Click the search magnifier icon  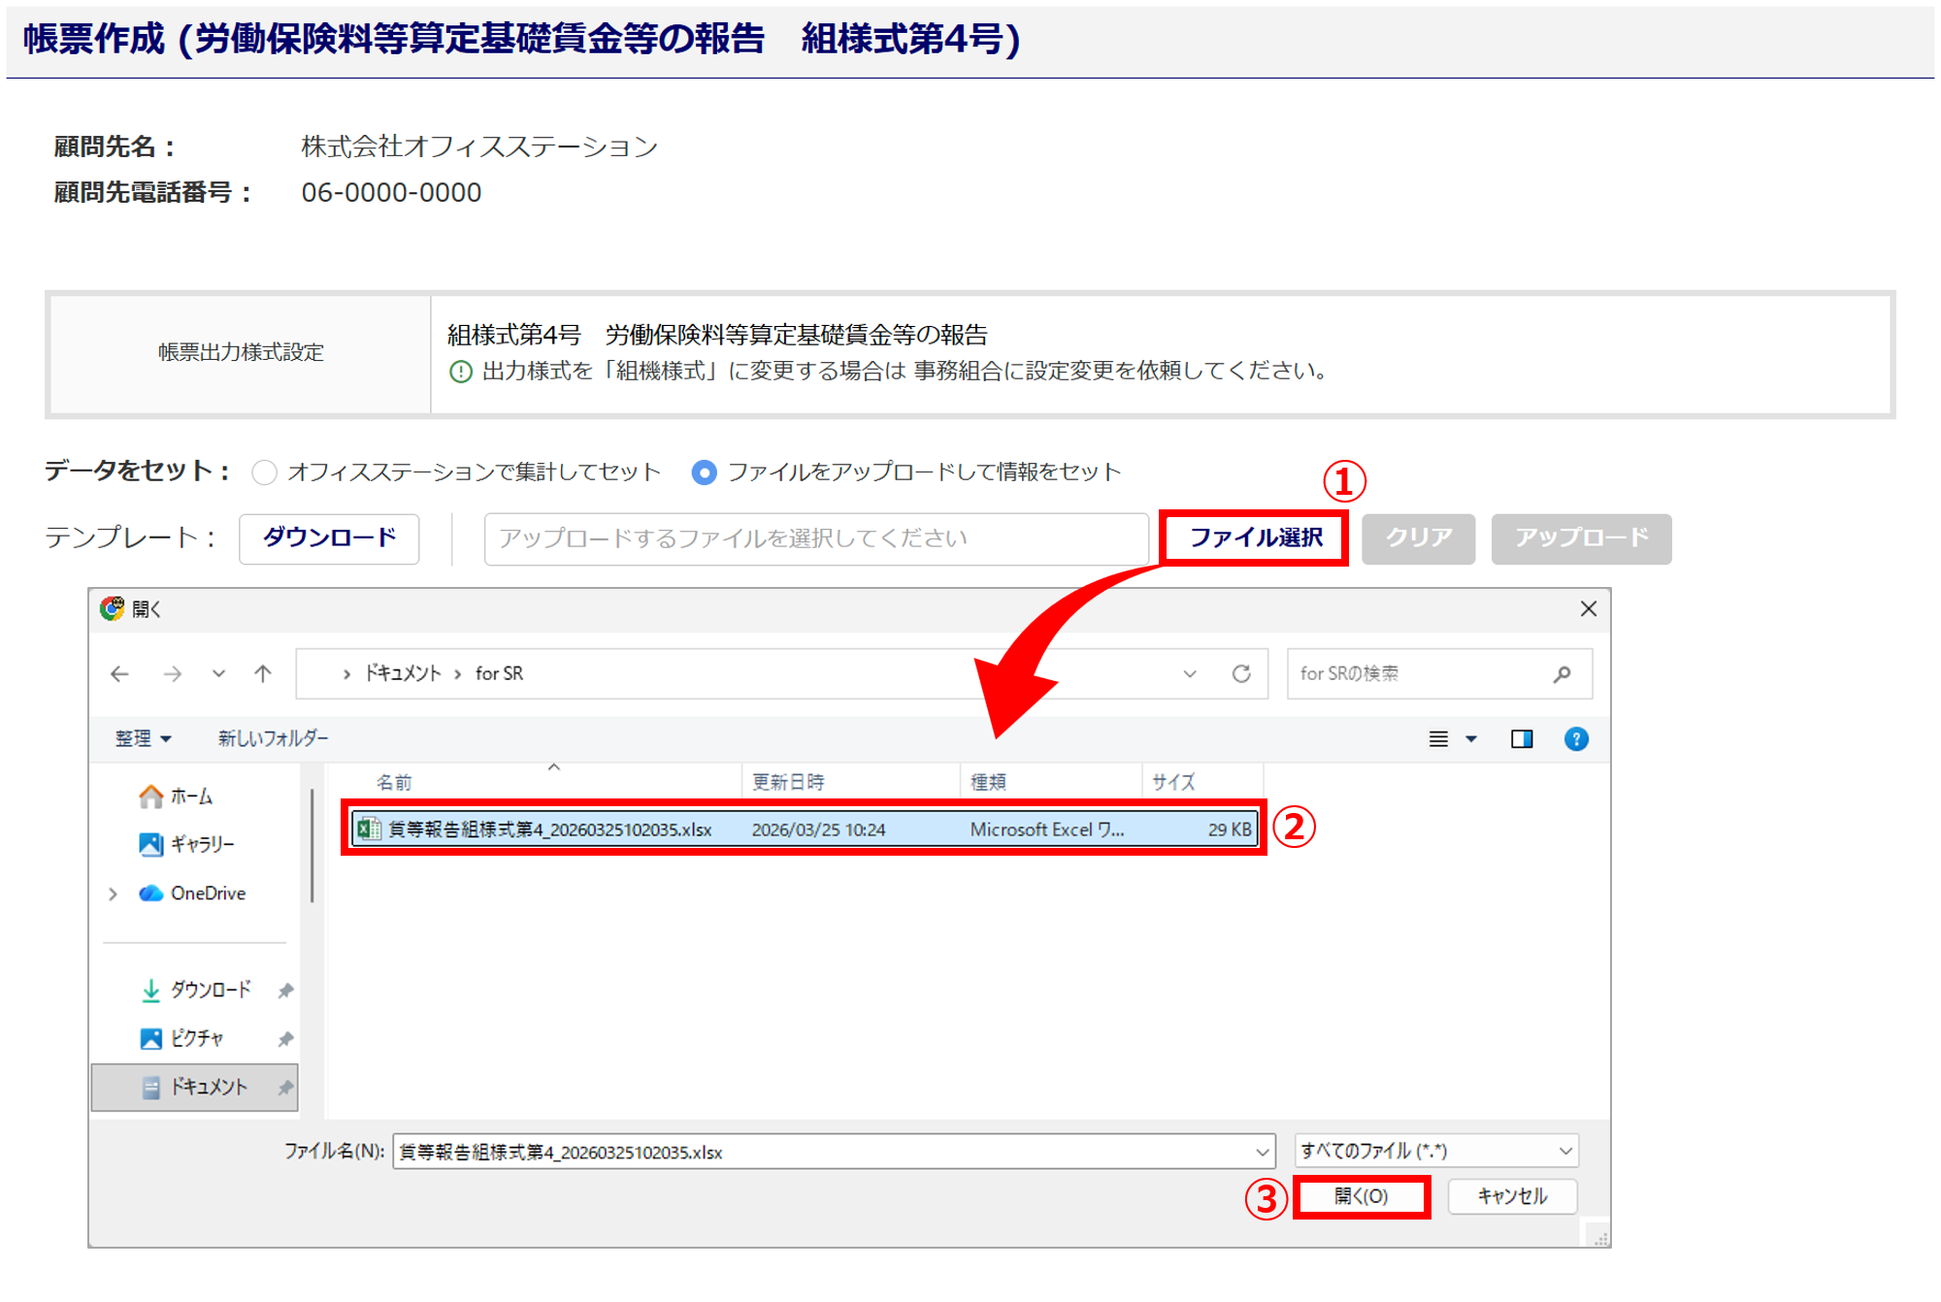coord(1562,673)
